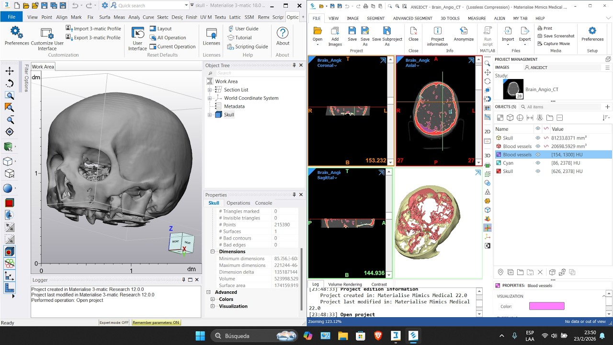Click Customize User Interface icon in 3-matic
Screen dimensions: 613x345
click(x=47, y=33)
